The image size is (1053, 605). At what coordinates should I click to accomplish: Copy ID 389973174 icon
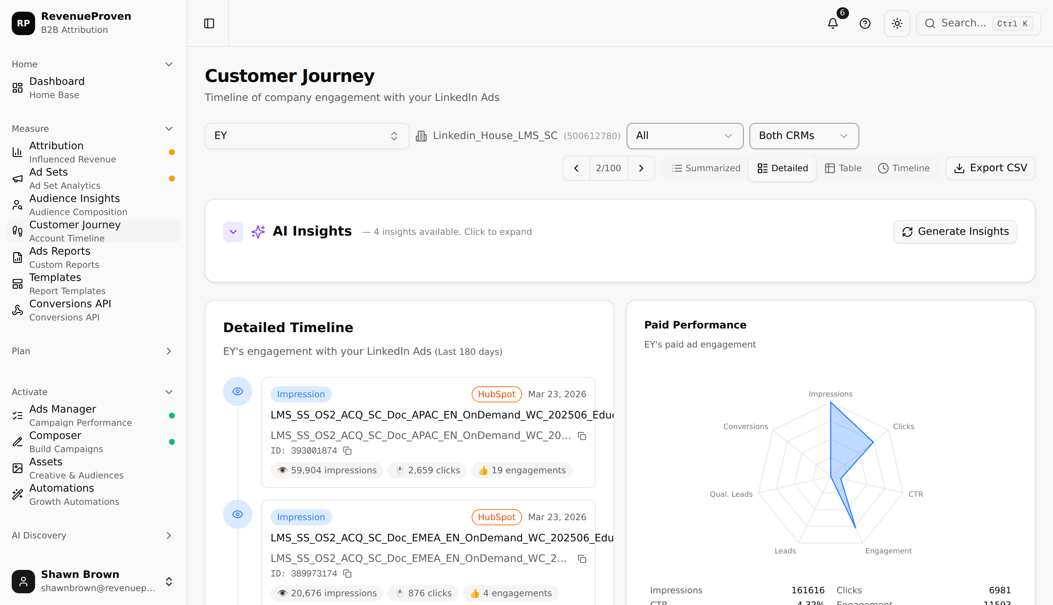347,574
